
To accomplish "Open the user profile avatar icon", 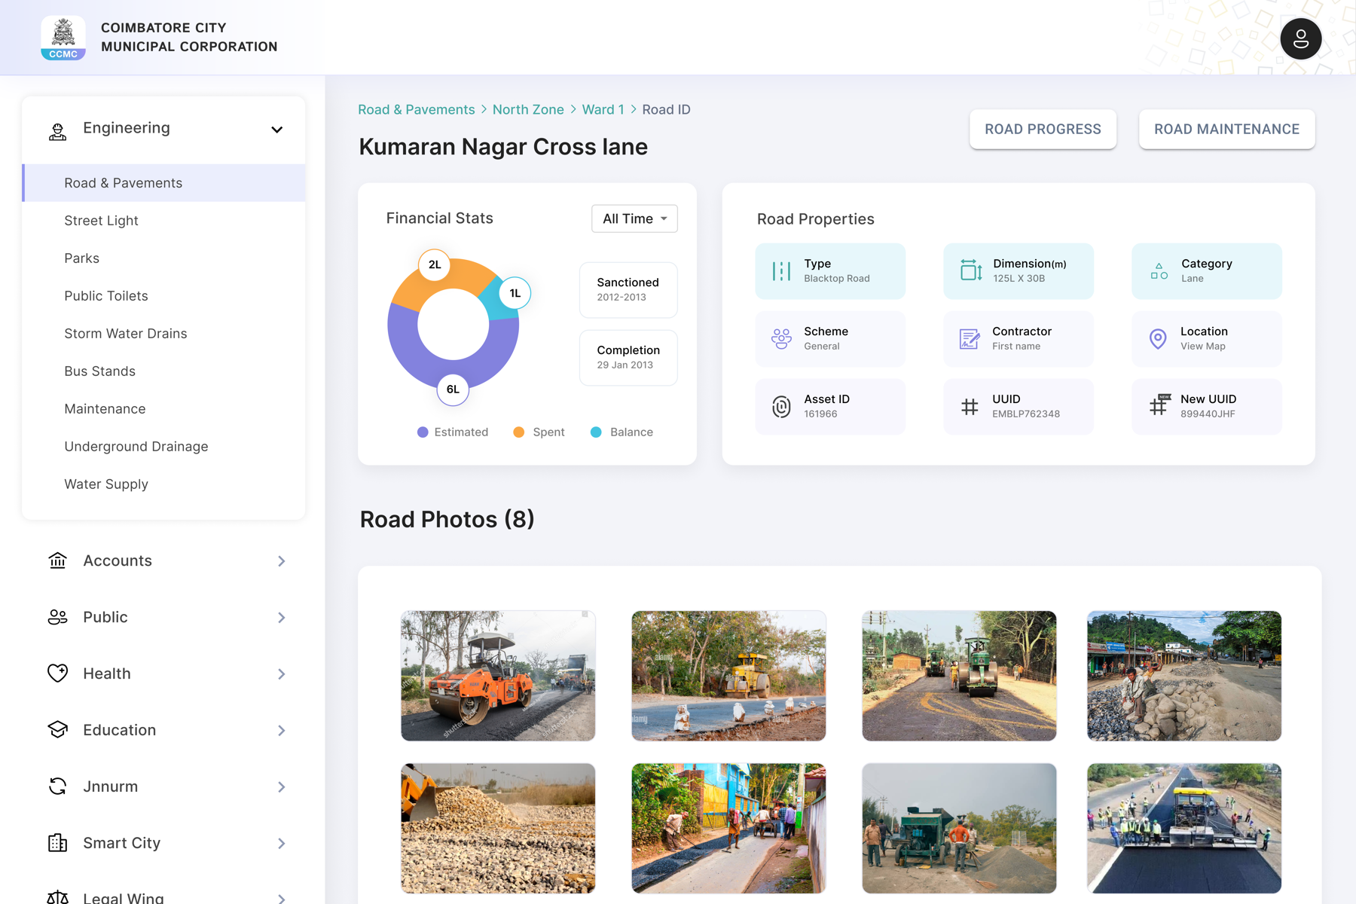I will tap(1300, 39).
